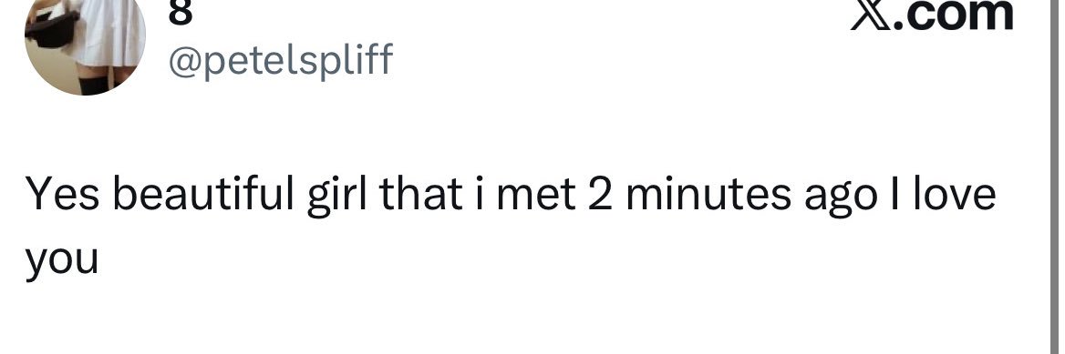Screen dimensions: 1065x354
Task: Click the display name "8"
Action: click(x=180, y=12)
